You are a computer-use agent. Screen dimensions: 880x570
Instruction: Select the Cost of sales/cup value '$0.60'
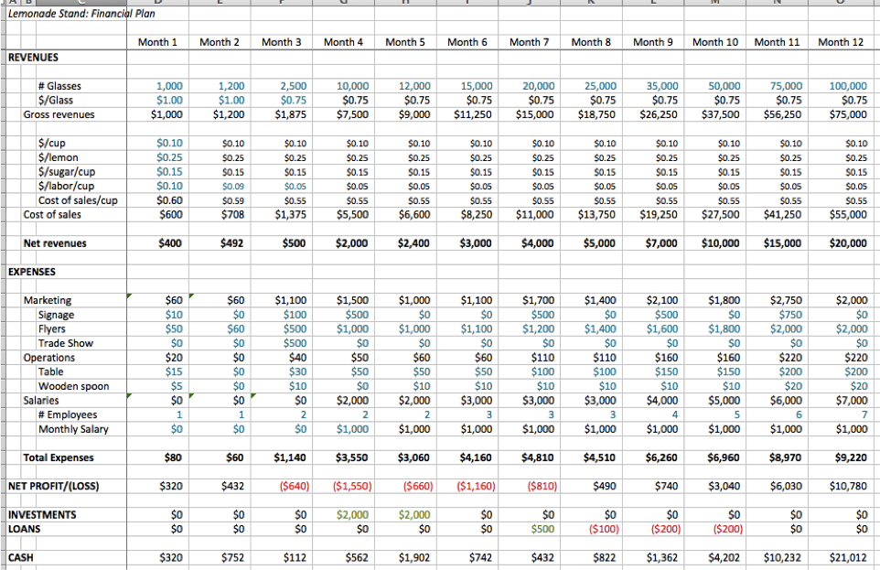[x=169, y=200]
